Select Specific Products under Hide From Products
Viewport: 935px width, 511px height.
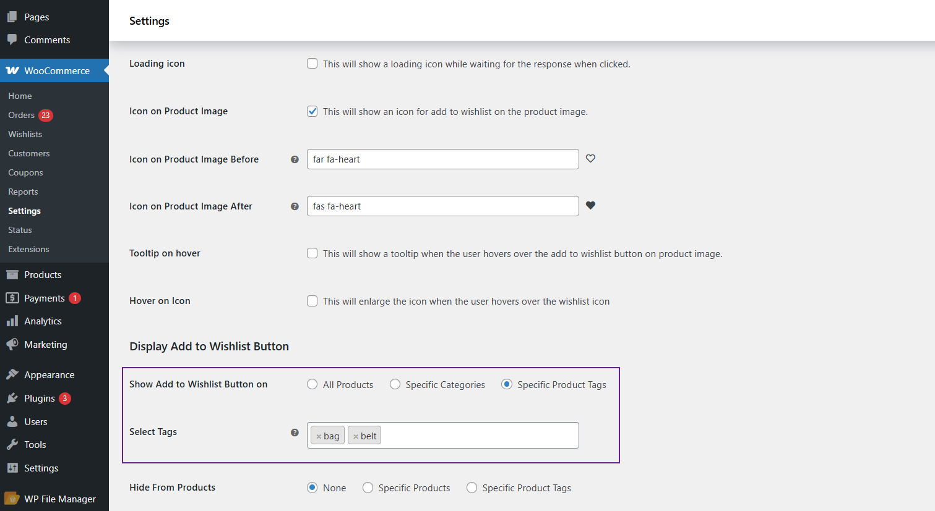[368, 488]
